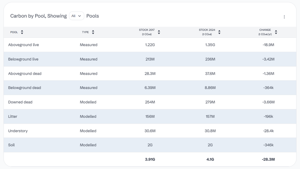The width and height of the screenshot is (300, 169).
Task: Click the Soil 2G stock 2017 value
Action: pos(150,145)
